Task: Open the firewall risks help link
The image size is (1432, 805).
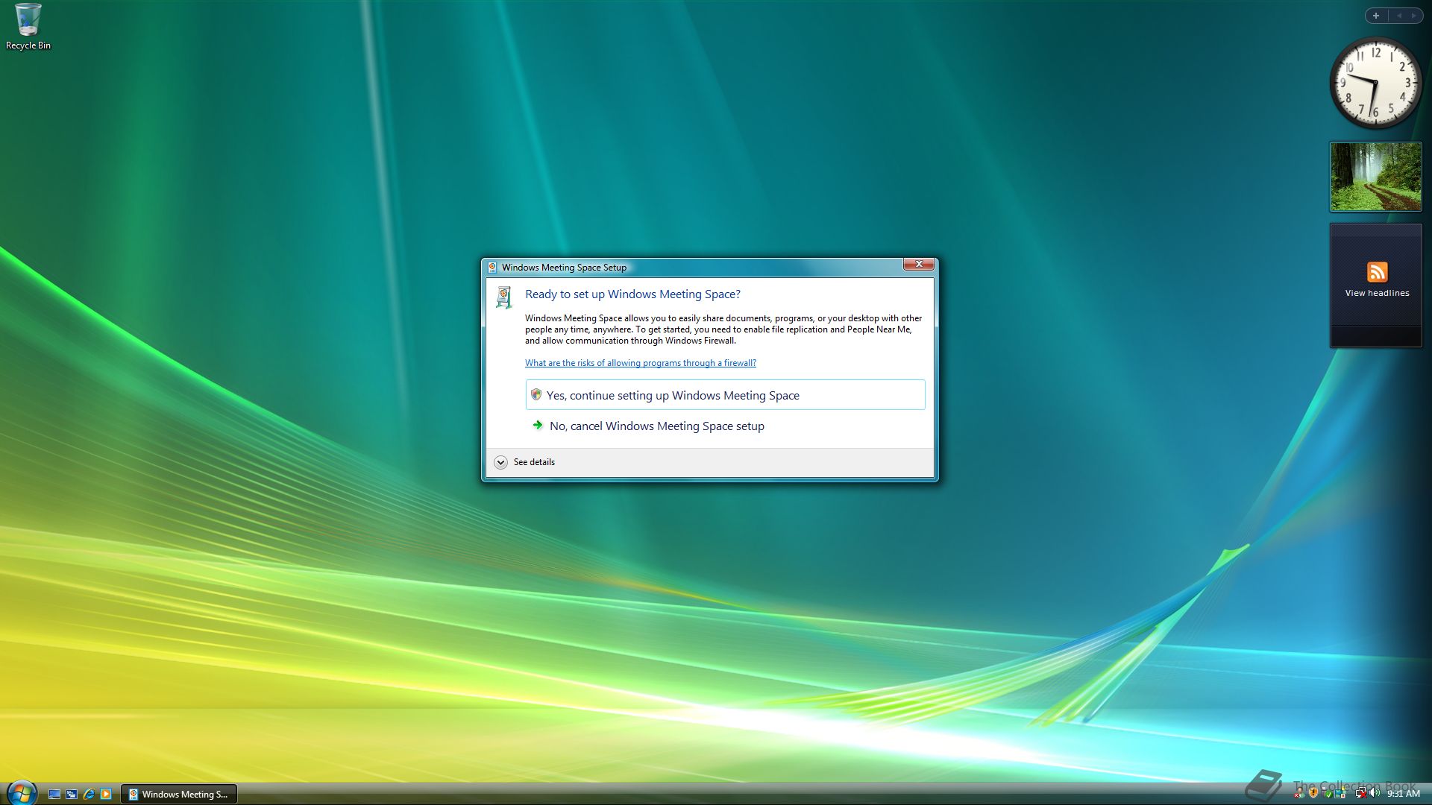Action: 640,363
